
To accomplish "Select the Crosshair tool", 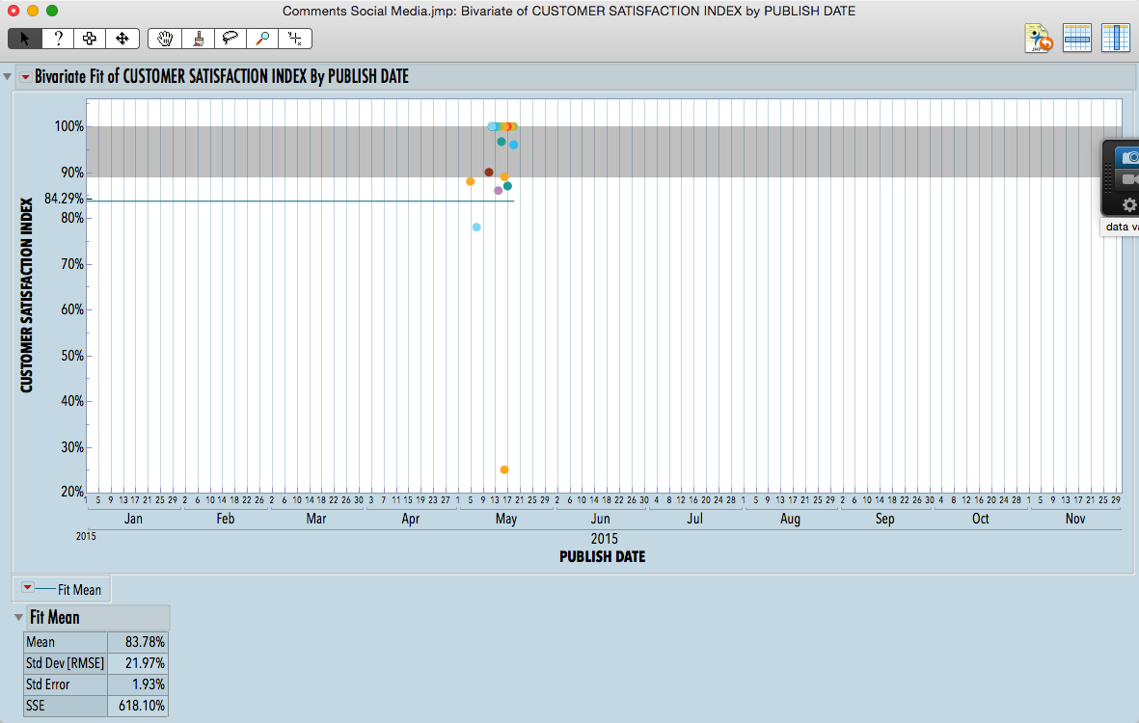I will 295,39.
